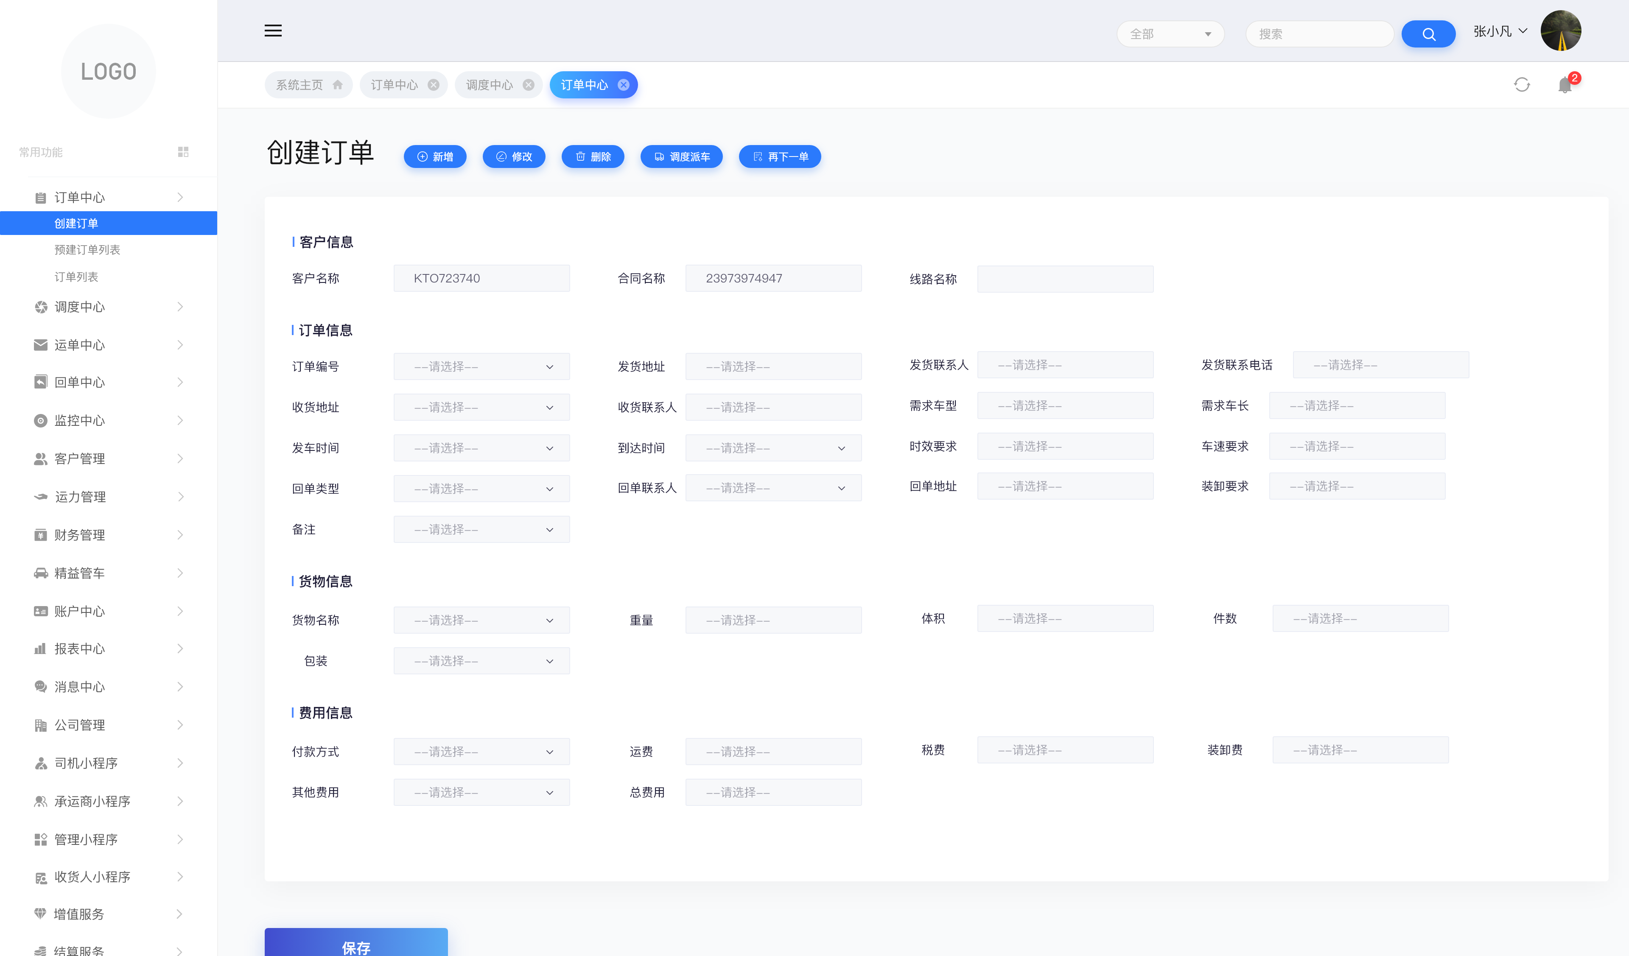Open the 收货地址 dropdown
1629x956 pixels.
point(481,407)
